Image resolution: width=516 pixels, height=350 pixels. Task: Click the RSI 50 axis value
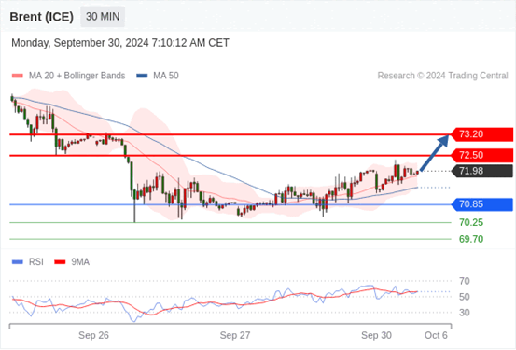(465, 297)
